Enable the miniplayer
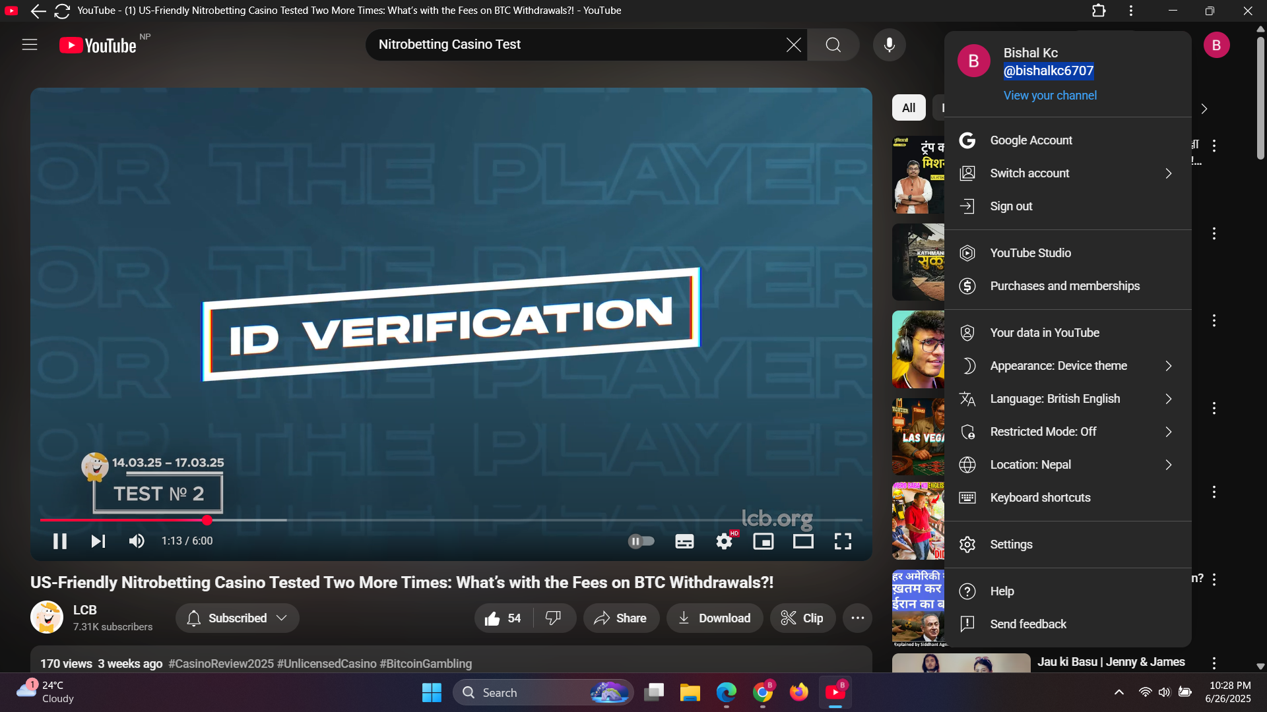This screenshot has width=1267, height=712. click(x=763, y=541)
